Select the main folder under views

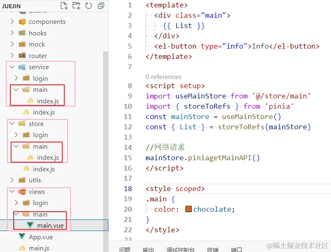click(40, 214)
